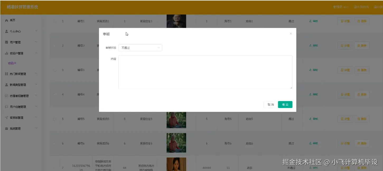Viewport: 383px width, 171px height.
Task: Open 详情 for row 6
Action: click(345, 143)
